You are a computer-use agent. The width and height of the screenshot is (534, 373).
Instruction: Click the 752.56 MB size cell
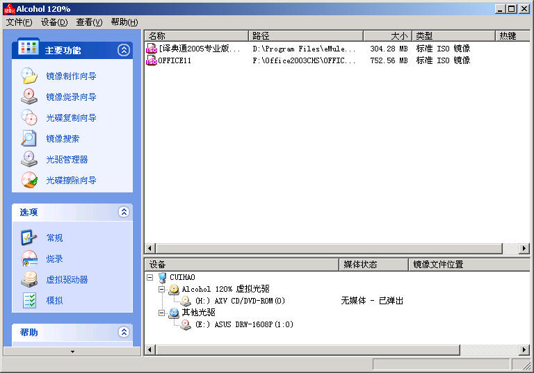389,60
